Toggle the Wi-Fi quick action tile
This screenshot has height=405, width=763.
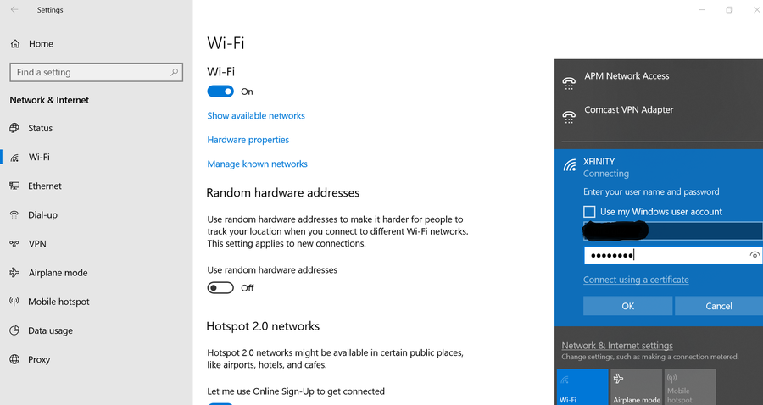click(x=582, y=387)
